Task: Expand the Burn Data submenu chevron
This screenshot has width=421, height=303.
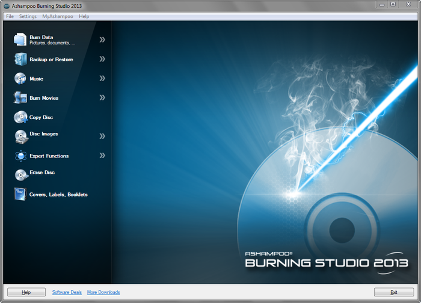Action: pos(102,40)
